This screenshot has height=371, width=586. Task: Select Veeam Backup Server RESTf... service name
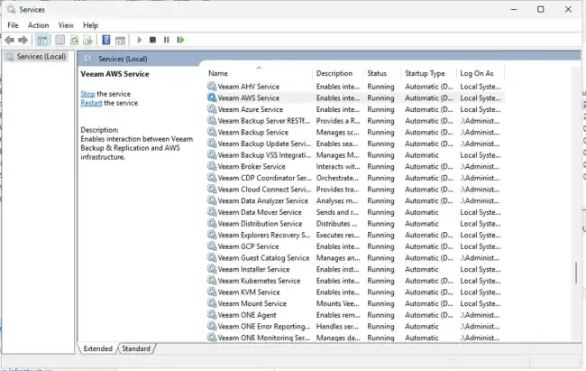tap(264, 121)
